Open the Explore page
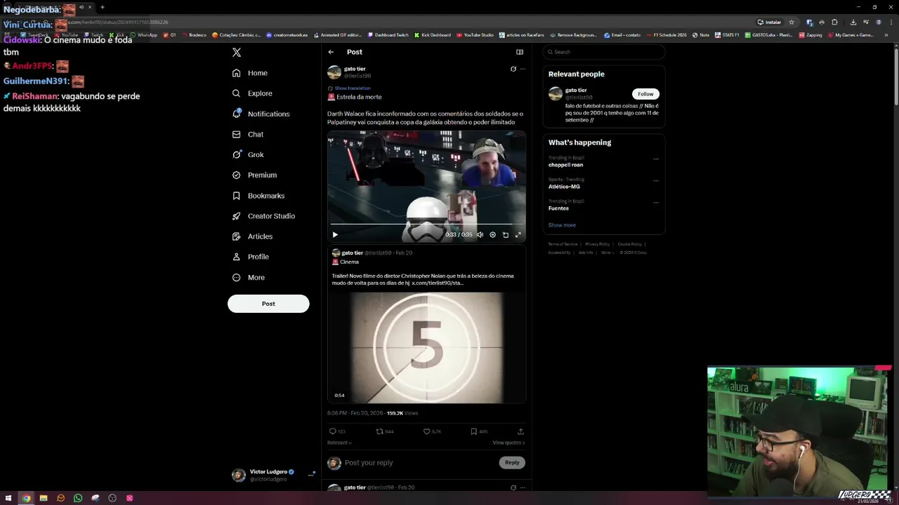Viewport: 899px width, 505px height. pyautogui.click(x=252, y=93)
